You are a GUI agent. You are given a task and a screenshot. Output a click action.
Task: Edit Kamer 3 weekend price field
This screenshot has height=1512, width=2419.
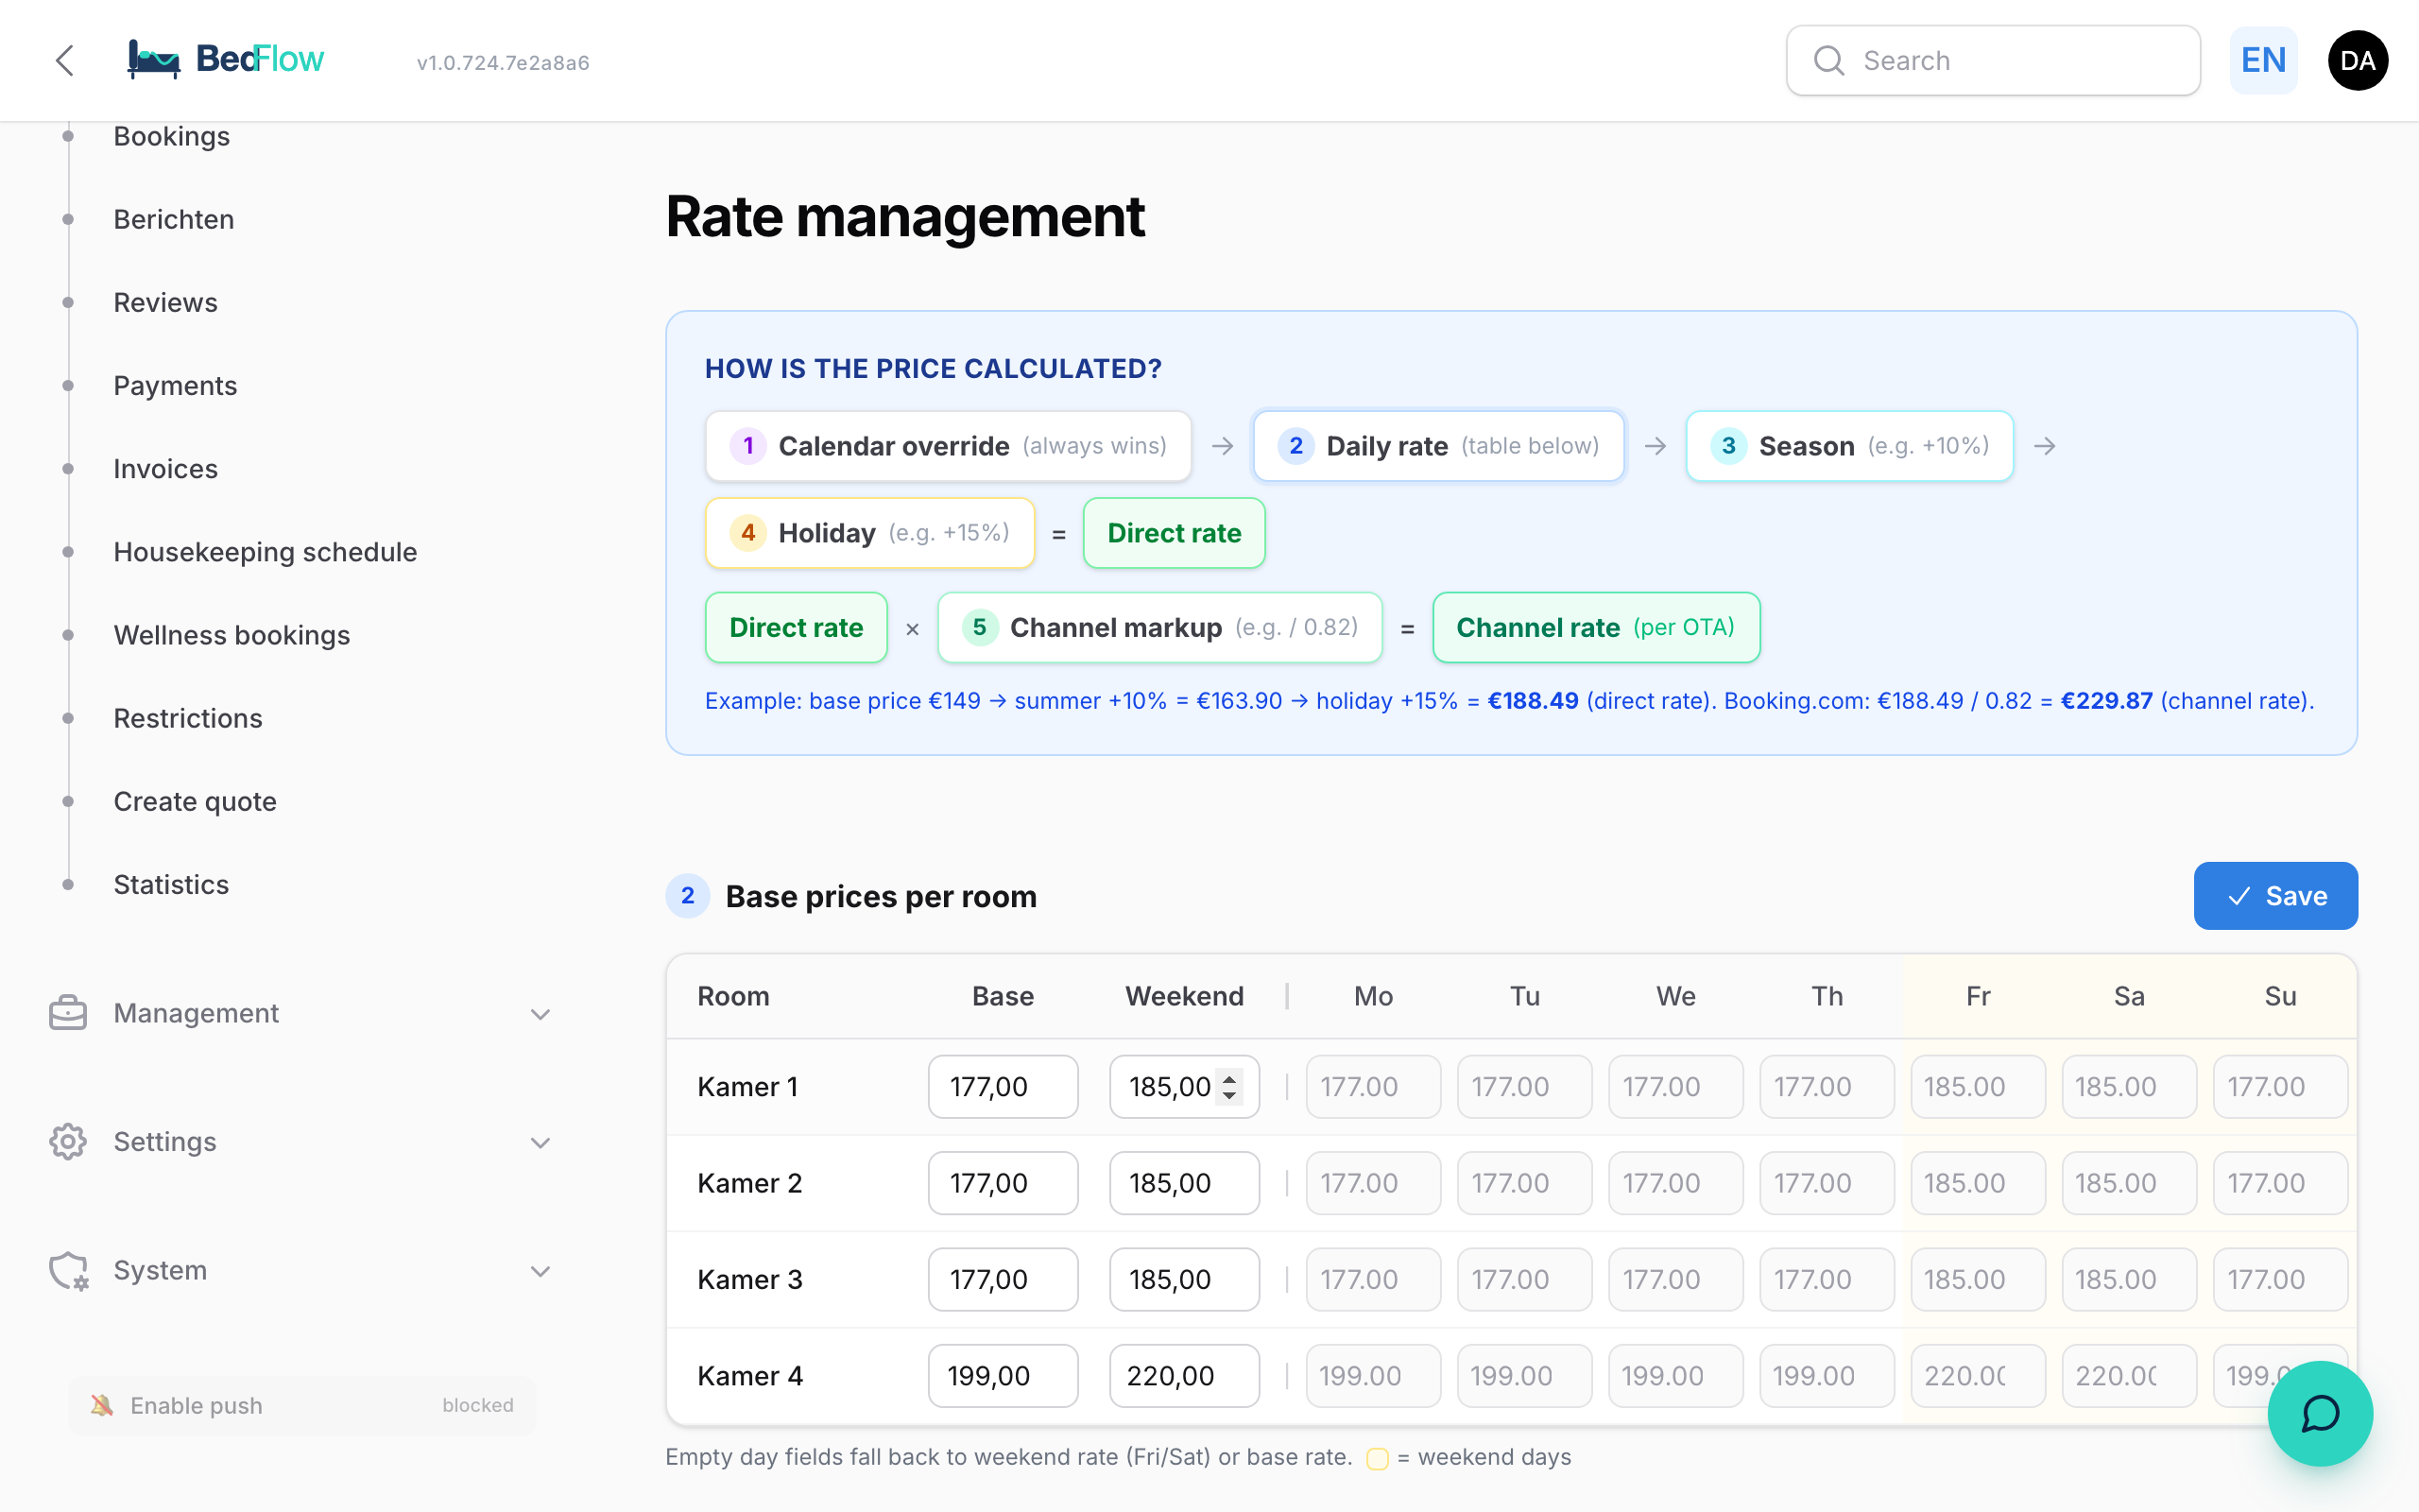(1183, 1279)
